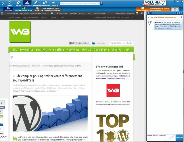Click the magnifier search button in Volunia bar
Screen dimensions: 184x142
coord(101,3)
